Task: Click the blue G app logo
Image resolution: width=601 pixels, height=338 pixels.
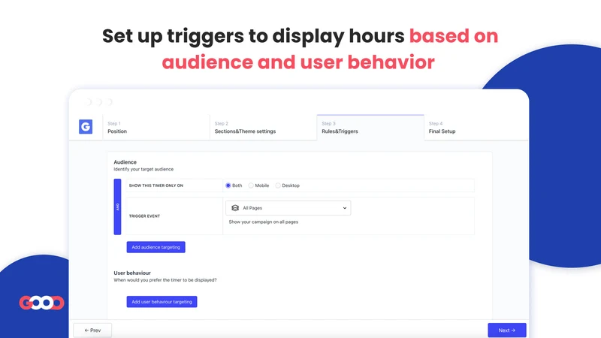Action: pos(86,126)
